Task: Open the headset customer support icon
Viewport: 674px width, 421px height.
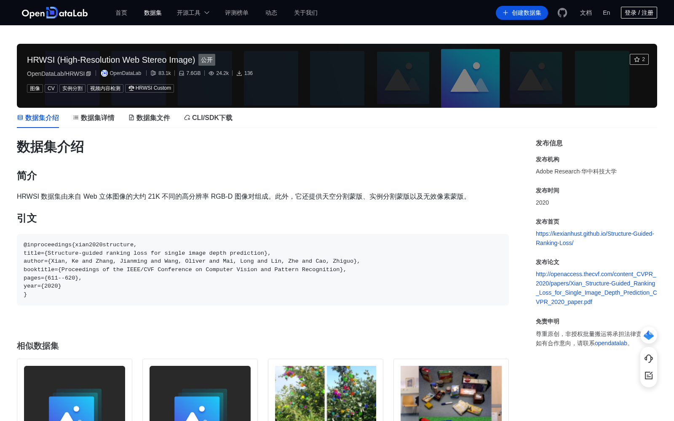Action: 649,358
